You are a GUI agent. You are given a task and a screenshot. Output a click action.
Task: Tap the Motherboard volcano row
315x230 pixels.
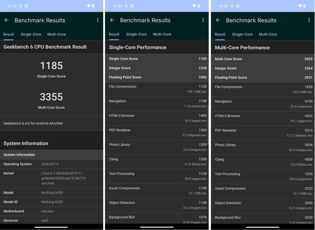pos(51,211)
